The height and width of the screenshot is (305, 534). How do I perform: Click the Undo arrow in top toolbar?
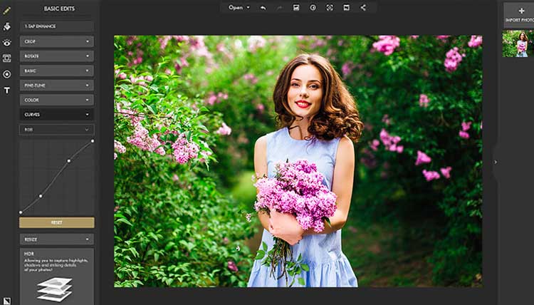(x=263, y=8)
